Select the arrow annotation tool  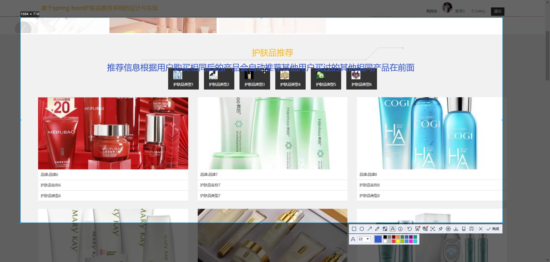(x=370, y=229)
